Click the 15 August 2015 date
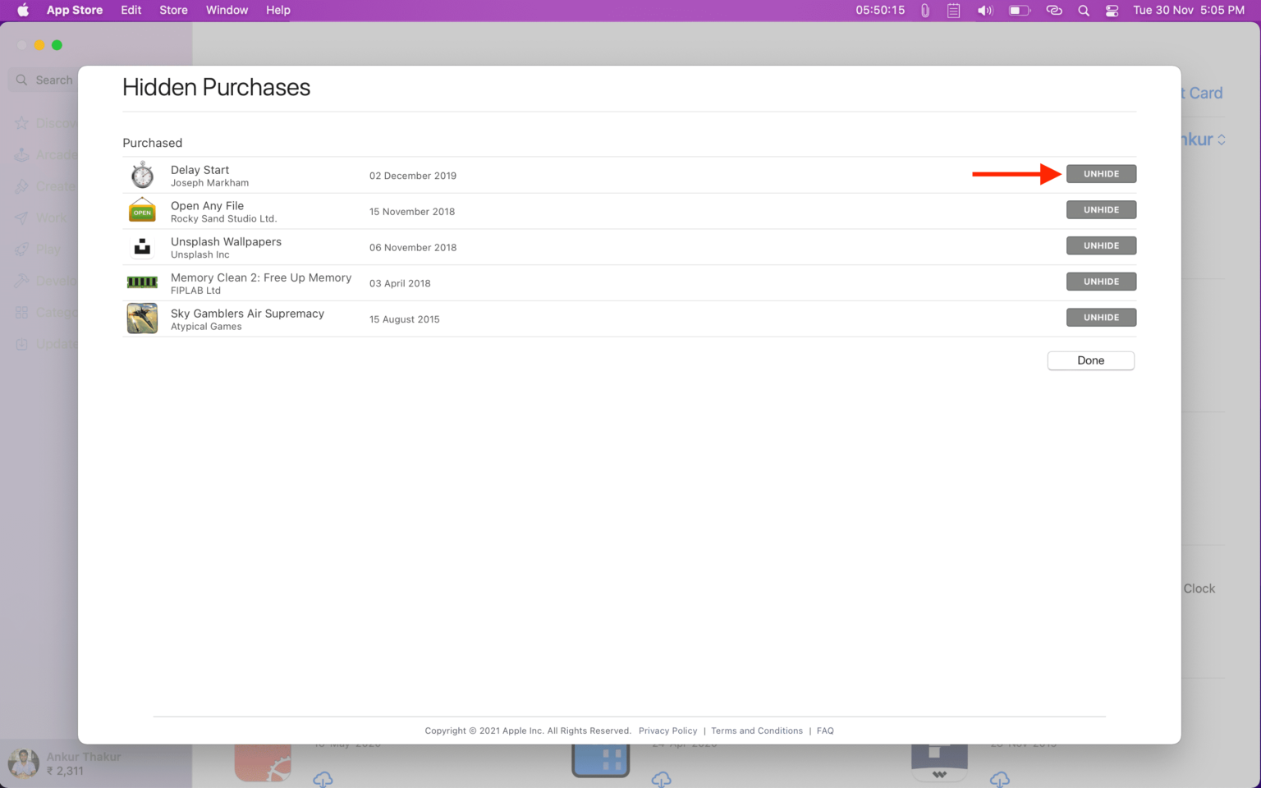 pyautogui.click(x=405, y=319)
